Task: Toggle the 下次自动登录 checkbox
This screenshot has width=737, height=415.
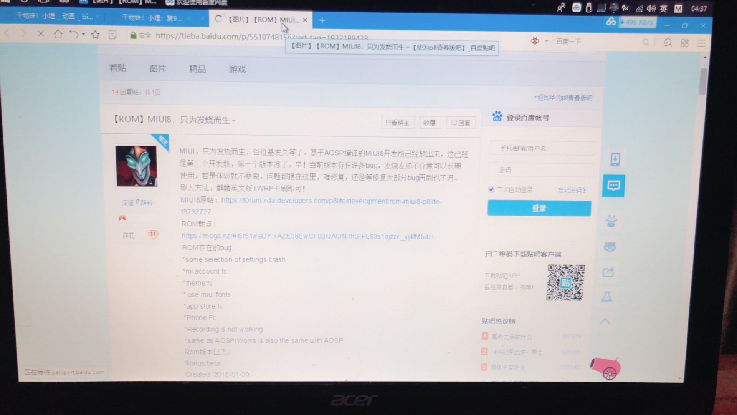Action: [491, 189]
